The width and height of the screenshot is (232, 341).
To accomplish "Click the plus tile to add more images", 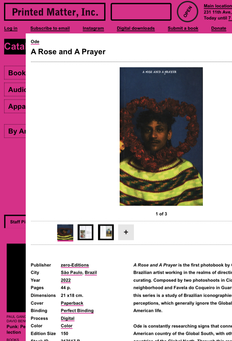I will click(x=126, y=232).
